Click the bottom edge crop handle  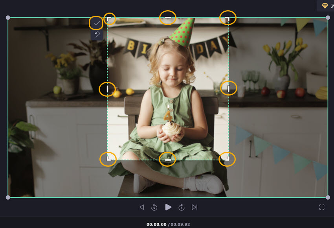(x=168, y=160)
